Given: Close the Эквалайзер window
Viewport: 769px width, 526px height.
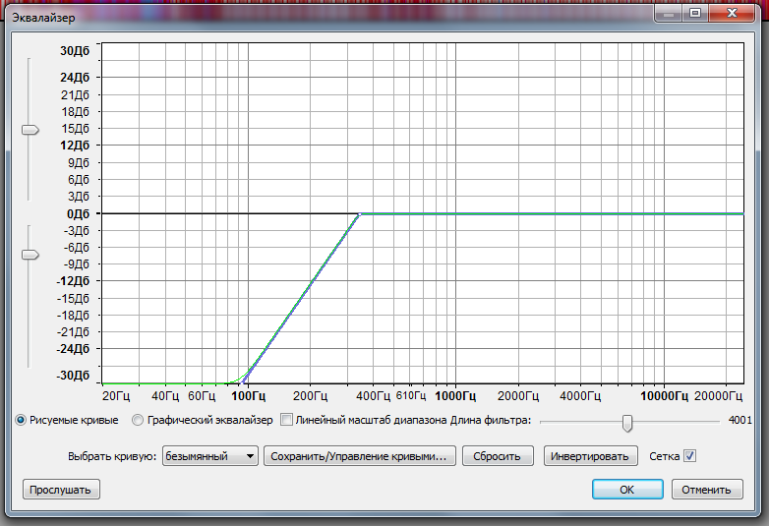Looking at the screenshot, I should (x=732, y=13).
